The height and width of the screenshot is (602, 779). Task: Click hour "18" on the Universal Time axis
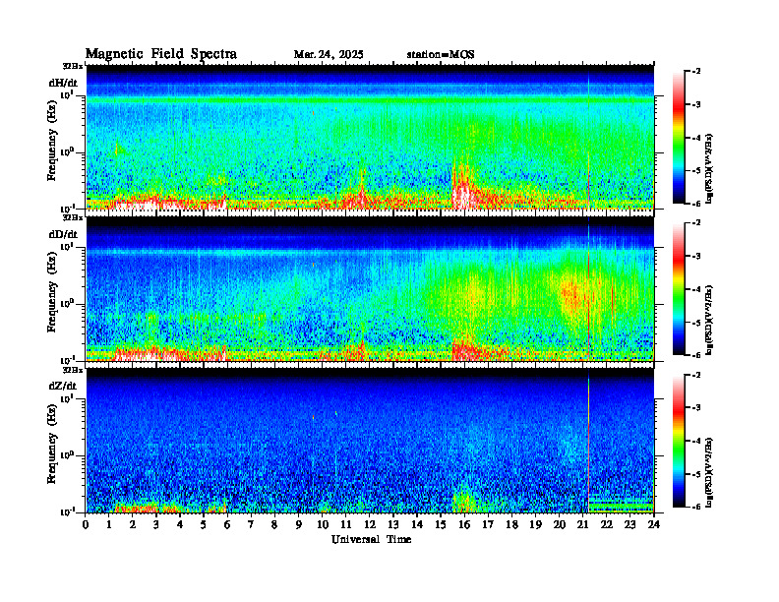coord(511,525)
